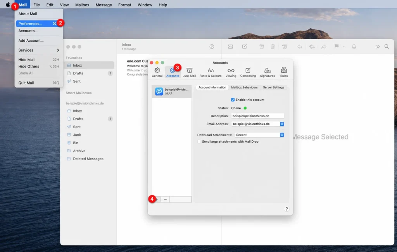Open the General preferences pane
Viewport: 397px width, 252px height.
[157, 72]
